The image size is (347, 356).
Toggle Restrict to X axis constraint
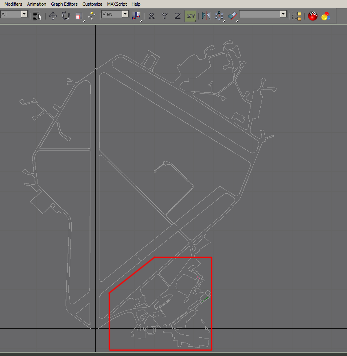(152, 16)
